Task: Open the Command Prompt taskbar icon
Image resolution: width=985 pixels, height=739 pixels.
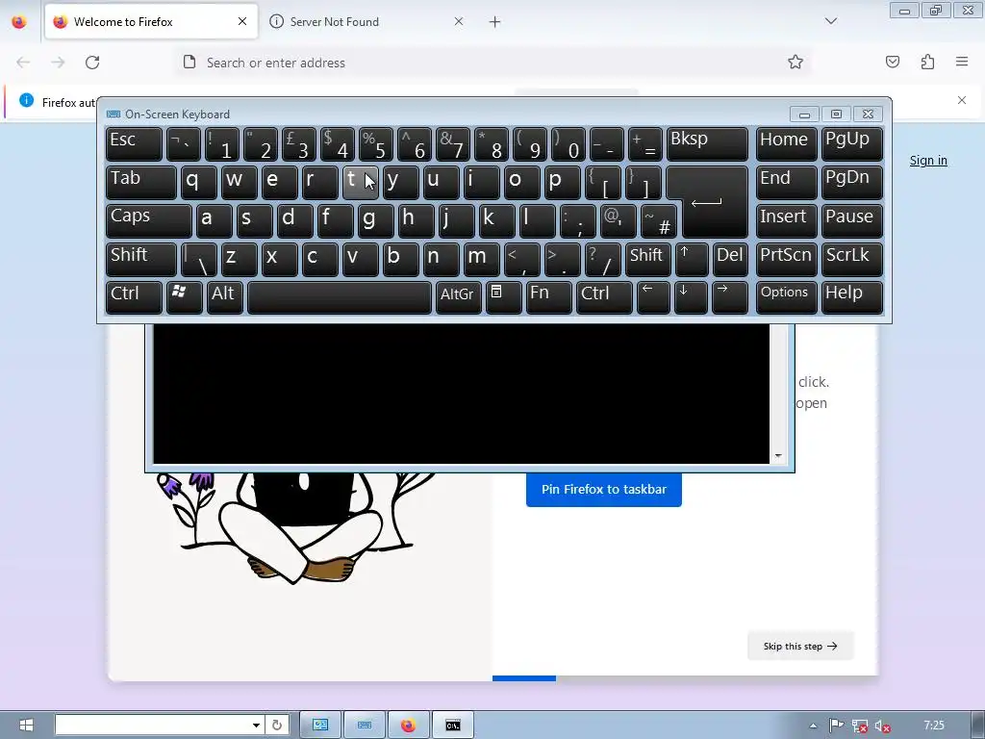Action: pyautogui.click(x=452, y=725)
